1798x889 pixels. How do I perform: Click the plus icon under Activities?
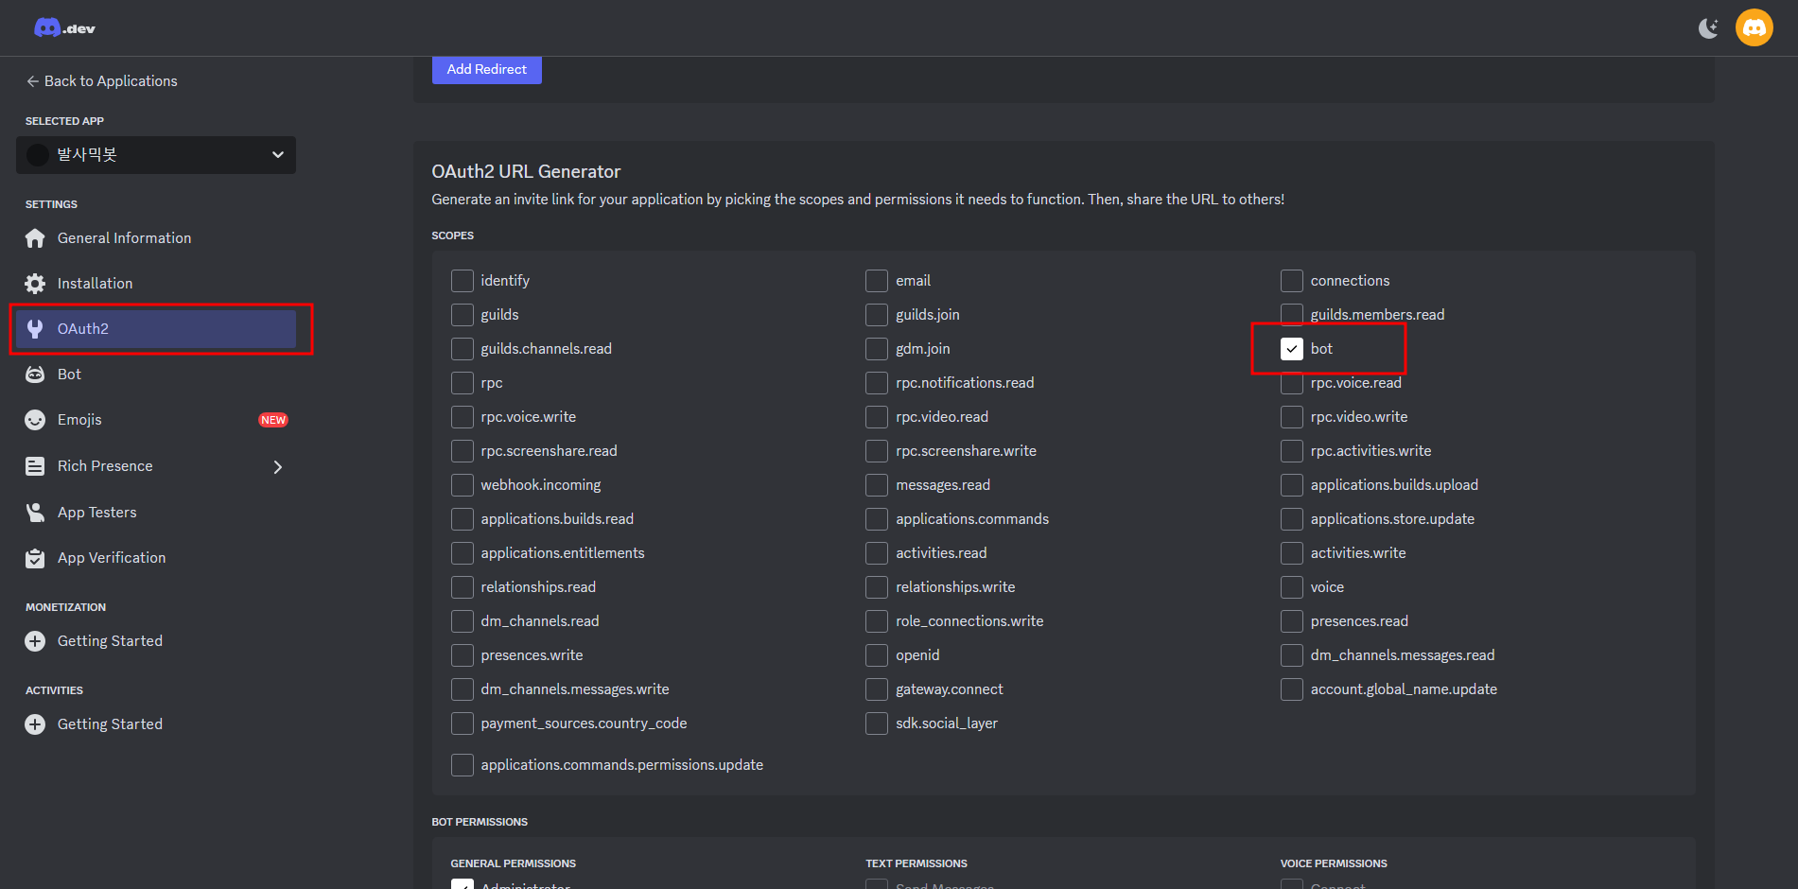(35, 724)
